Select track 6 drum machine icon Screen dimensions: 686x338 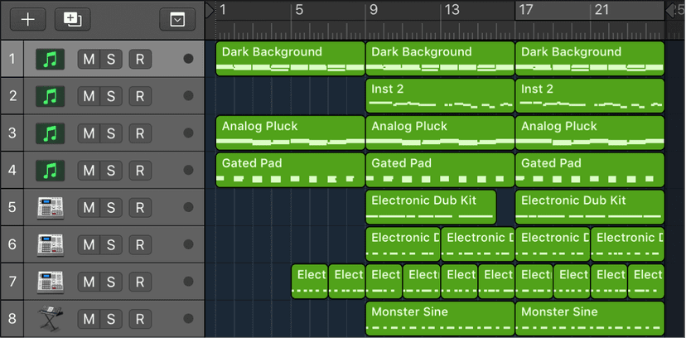pyautogui.click(x=51, y=245)
